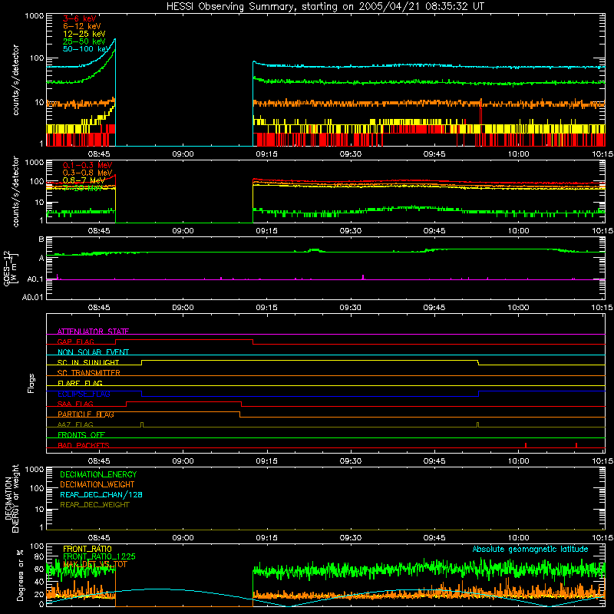Viewport: 614px width, 614px height.
Task: Click the FLARE_FLAG label
Action: (x=80, y=383)
